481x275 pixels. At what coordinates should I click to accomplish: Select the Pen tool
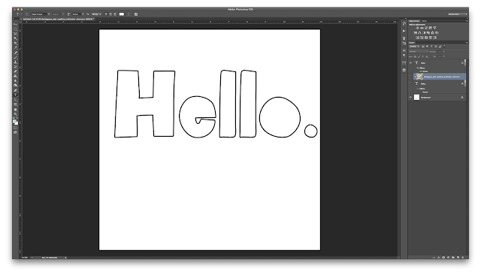point(16,90)
